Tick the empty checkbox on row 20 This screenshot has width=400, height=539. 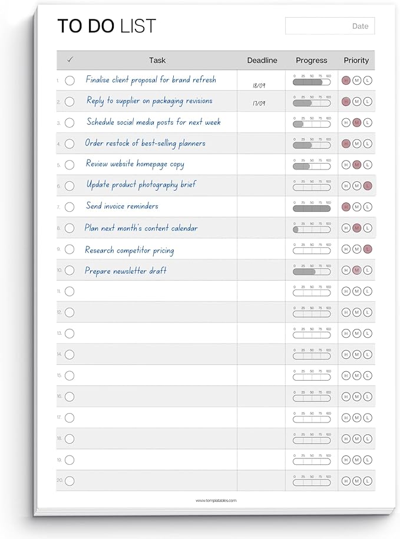pos(70,481)
